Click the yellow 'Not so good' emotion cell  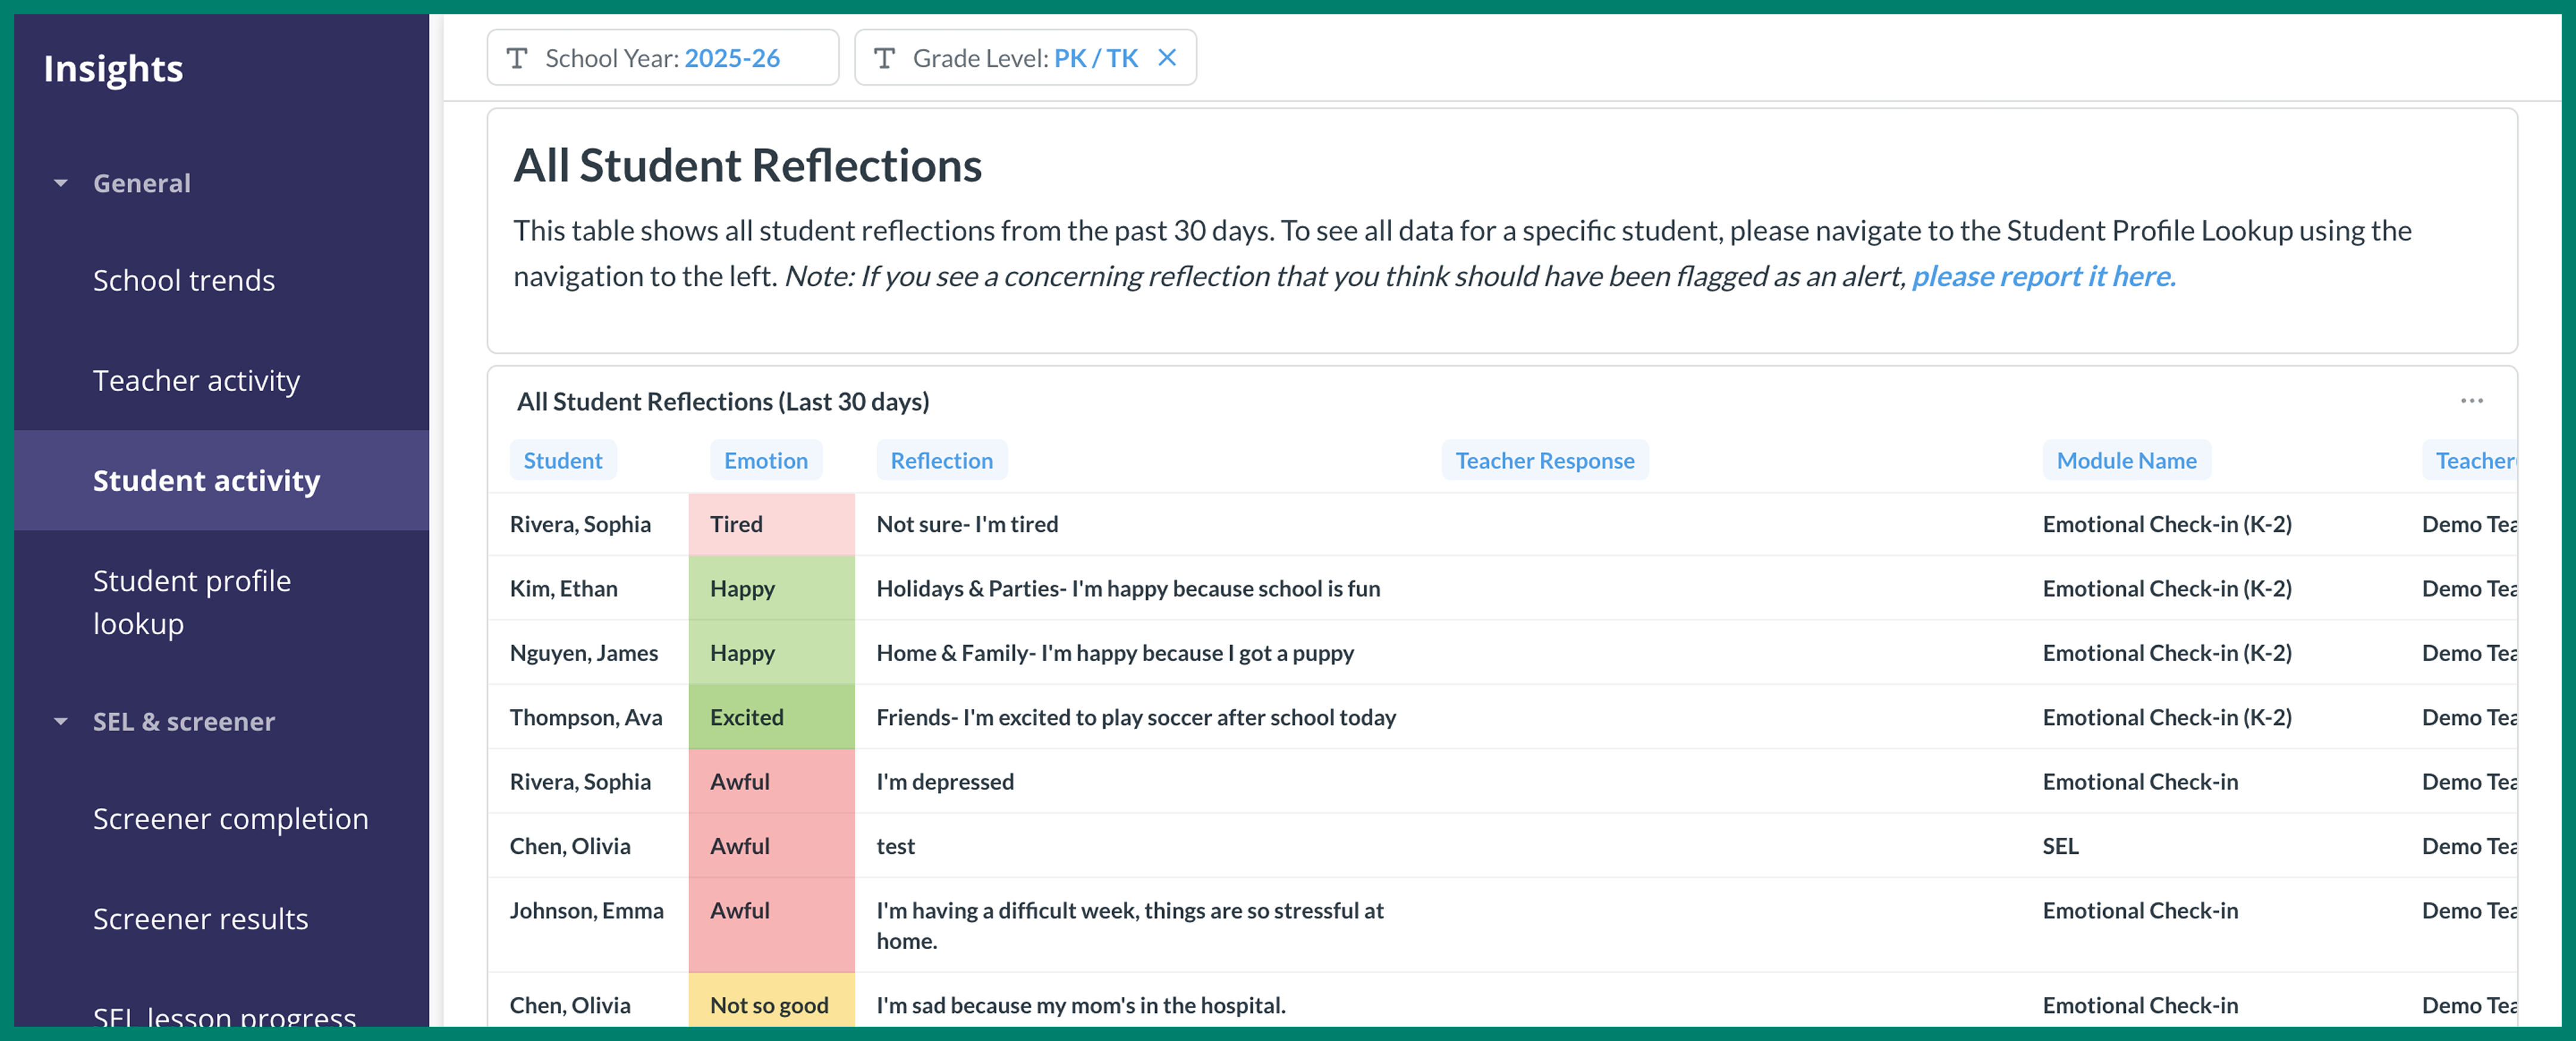(770, 1004)
